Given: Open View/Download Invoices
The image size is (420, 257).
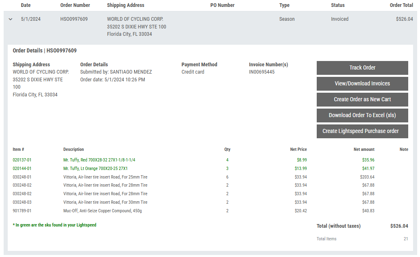Looking at the screenshot, I should coord(362,84).
